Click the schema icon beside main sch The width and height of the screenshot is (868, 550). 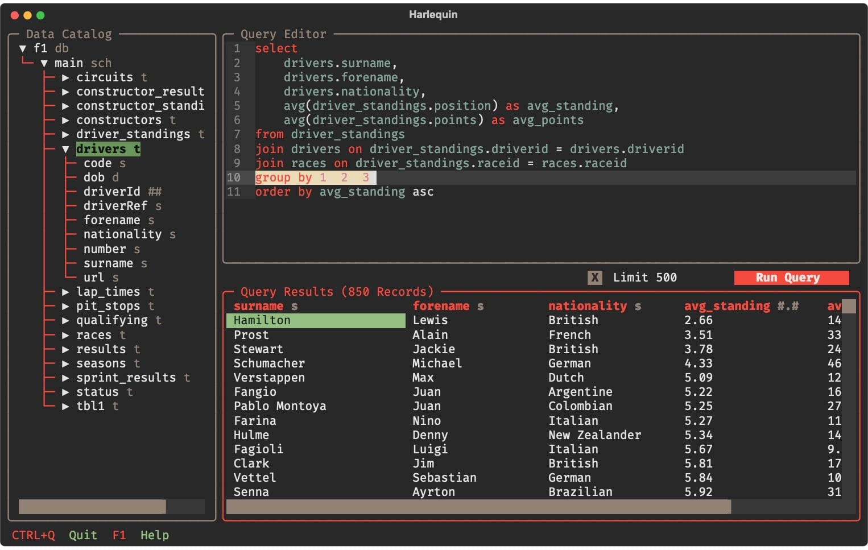point(101,63)
